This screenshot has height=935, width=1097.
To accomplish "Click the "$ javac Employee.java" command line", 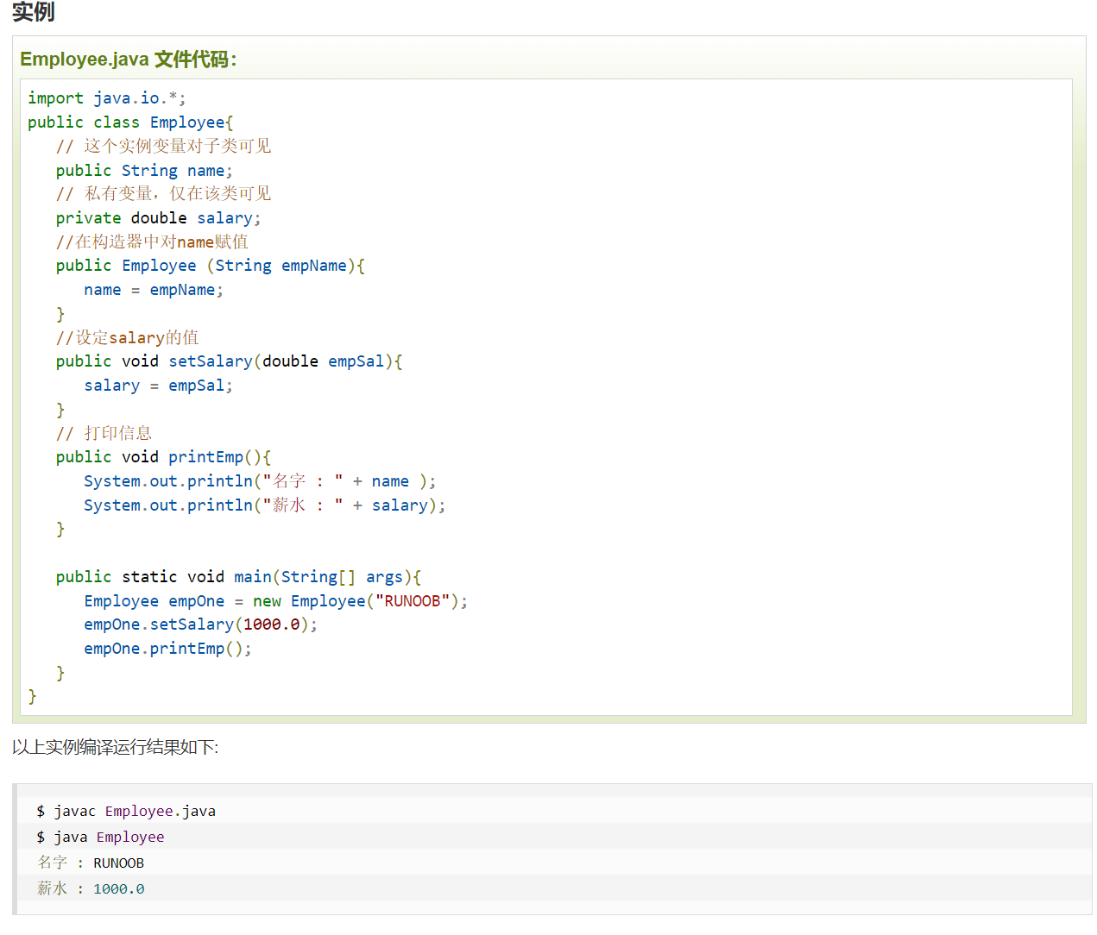I will [126, 811].
